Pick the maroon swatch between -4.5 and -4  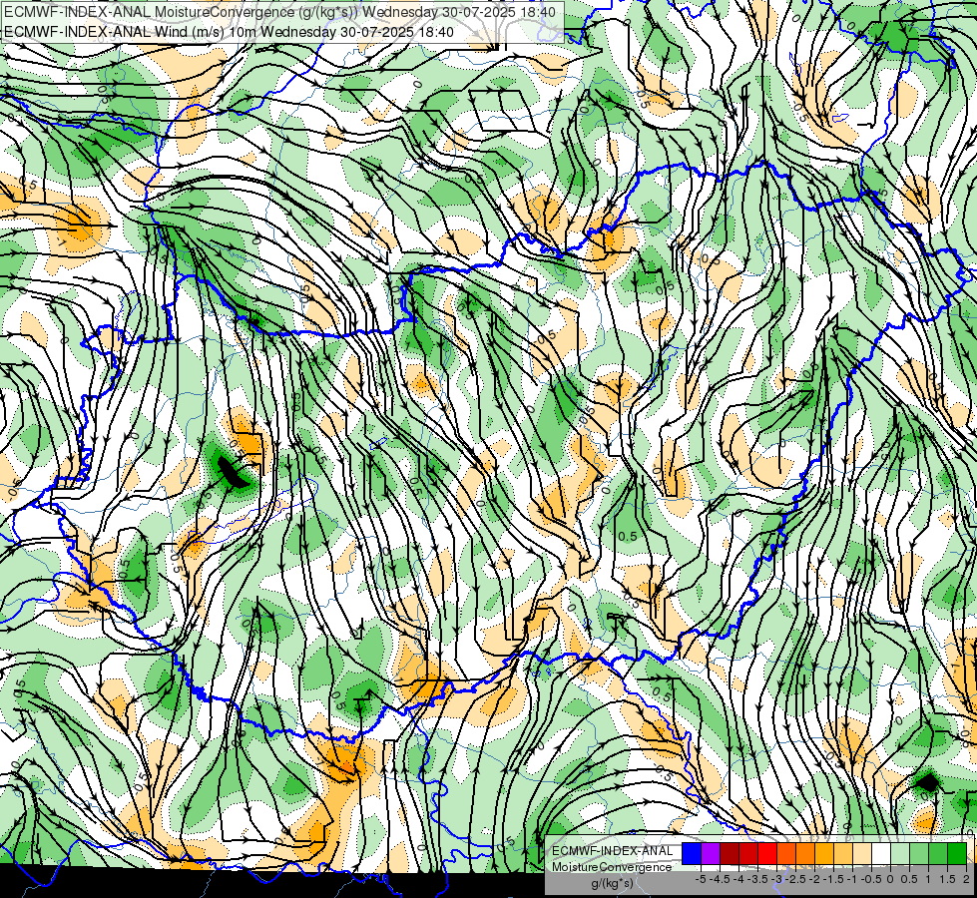click(x=730, y=854)
